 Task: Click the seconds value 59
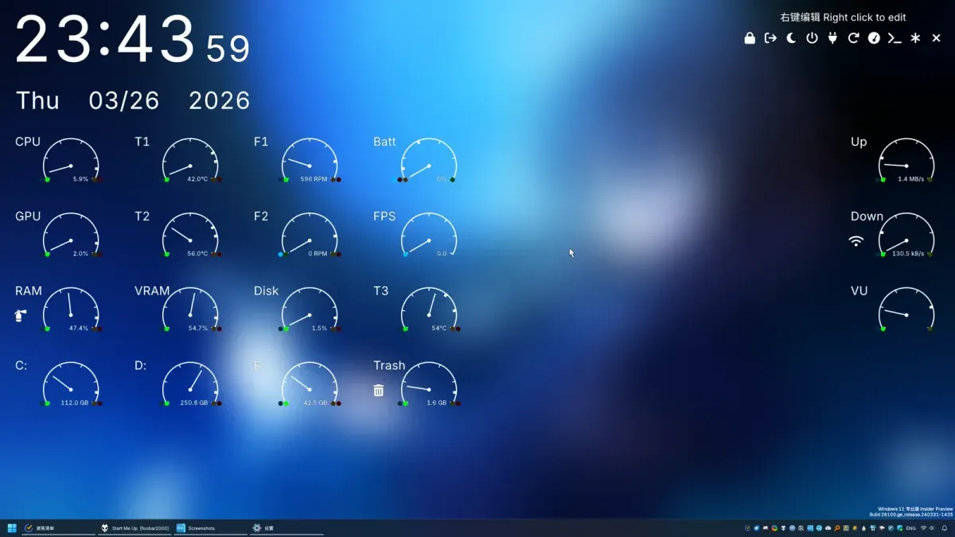point(228,49)
